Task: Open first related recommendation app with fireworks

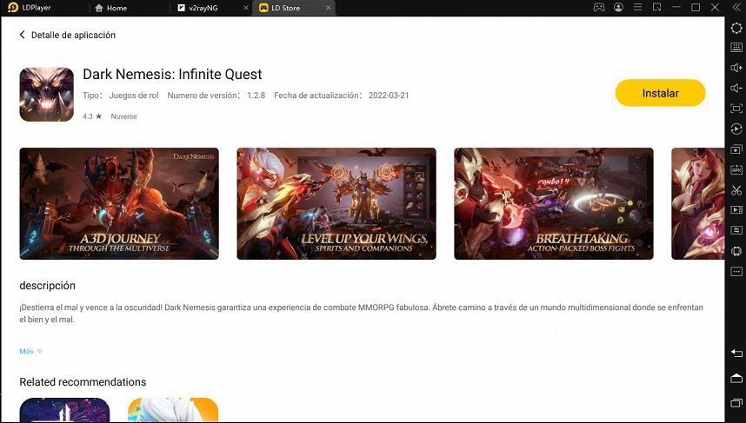Action: 64,410
